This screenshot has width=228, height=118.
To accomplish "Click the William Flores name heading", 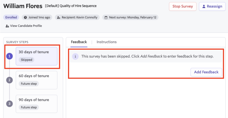I will [x=23, y=6].
